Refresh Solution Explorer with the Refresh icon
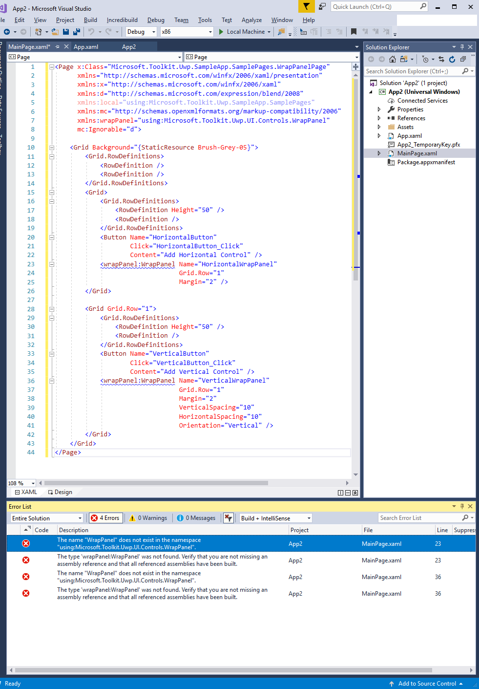 click(452, 59)
